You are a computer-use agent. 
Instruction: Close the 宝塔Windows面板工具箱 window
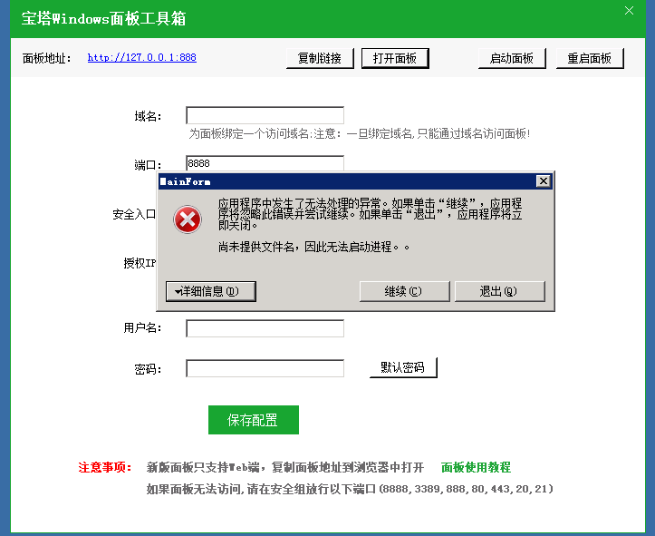[629, 11]
